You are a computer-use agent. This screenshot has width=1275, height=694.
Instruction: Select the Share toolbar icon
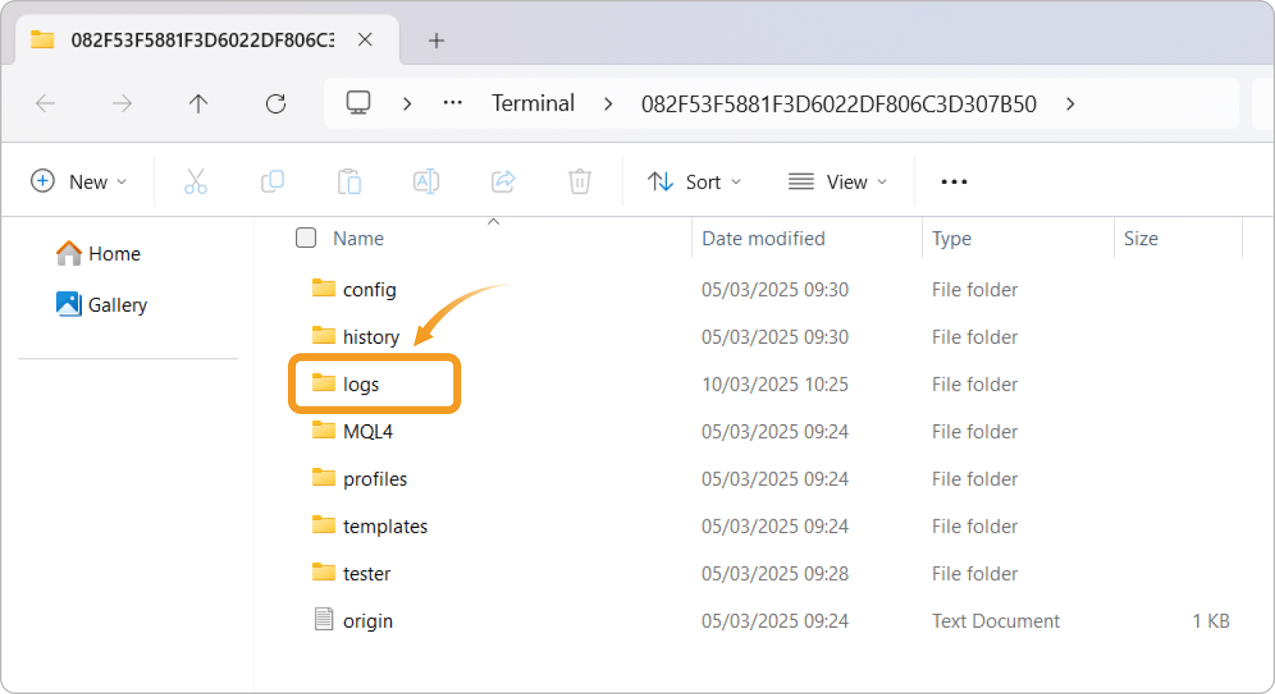coord(503,182)
